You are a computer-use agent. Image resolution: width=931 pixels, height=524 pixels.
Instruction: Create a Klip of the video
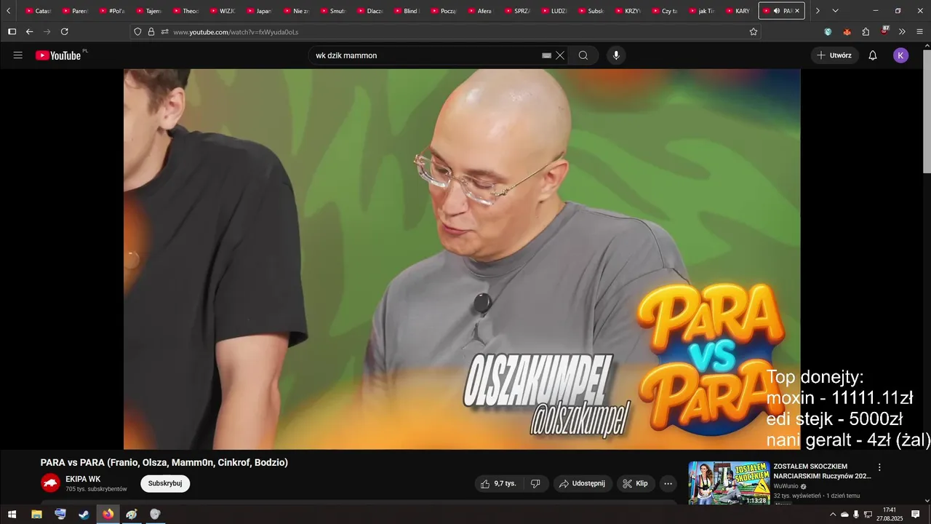click(636, 483)
